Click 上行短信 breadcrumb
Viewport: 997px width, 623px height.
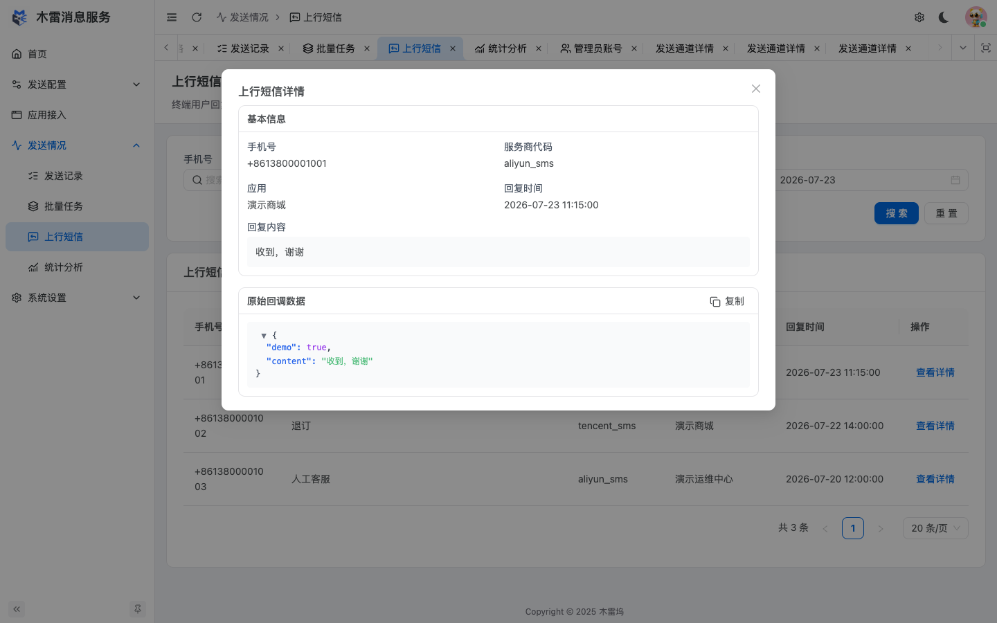(x=316, y=17)
